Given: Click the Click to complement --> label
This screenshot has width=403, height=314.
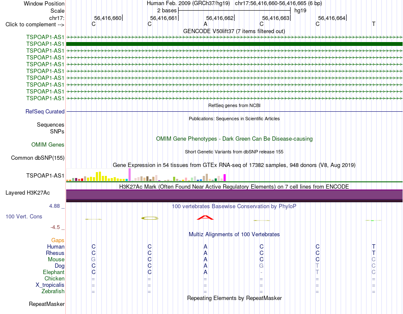Looking at the screenshot, I should click(35, 25).
